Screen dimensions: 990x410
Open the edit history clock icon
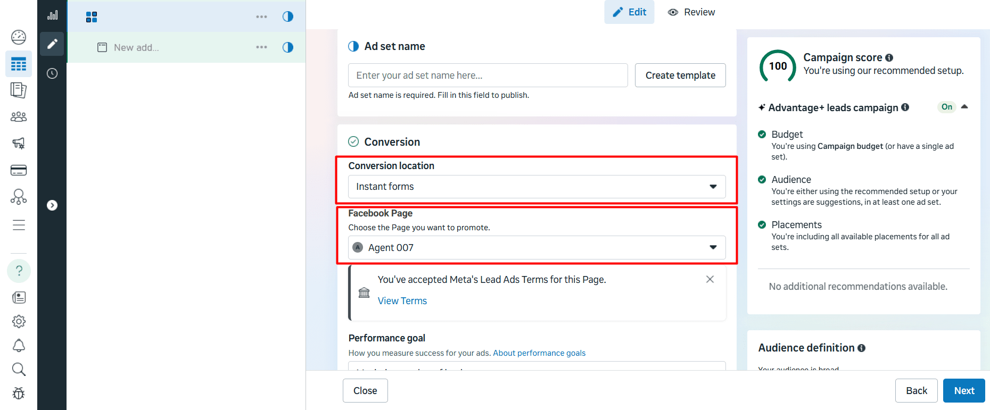click(52, 73)
